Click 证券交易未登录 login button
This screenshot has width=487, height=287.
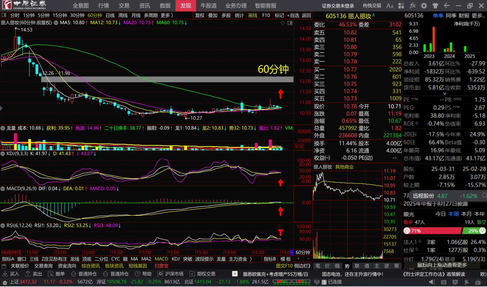[338, 6]
